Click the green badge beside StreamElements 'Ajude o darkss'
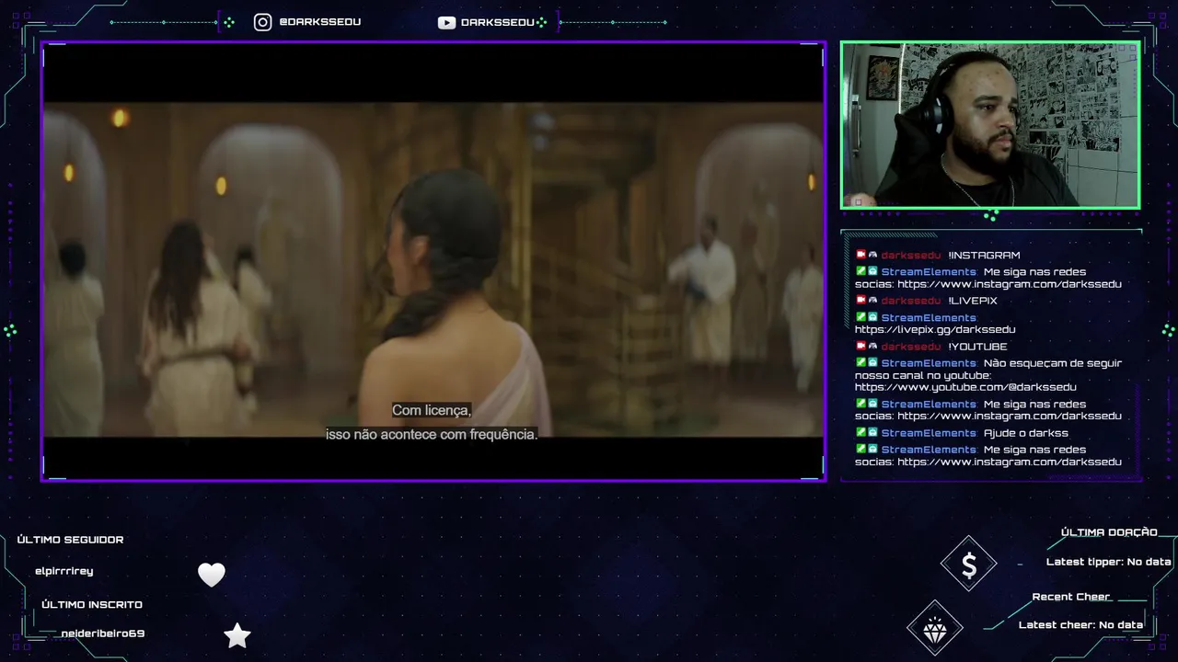Screen dimensions: 1178x662 click(861, 432)
